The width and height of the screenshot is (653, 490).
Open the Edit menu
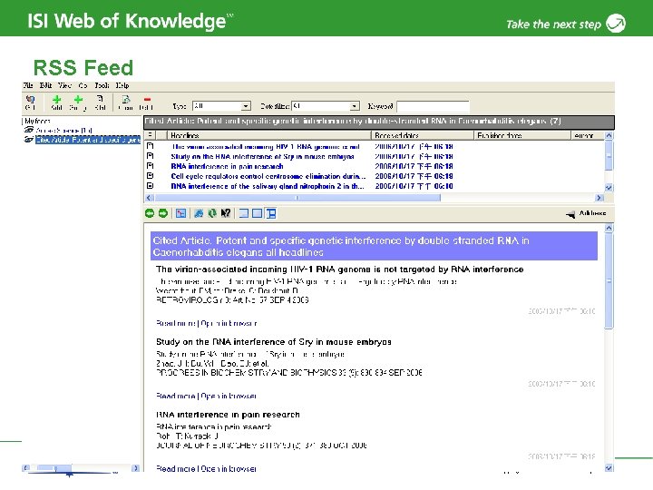[x=46, y=85]
